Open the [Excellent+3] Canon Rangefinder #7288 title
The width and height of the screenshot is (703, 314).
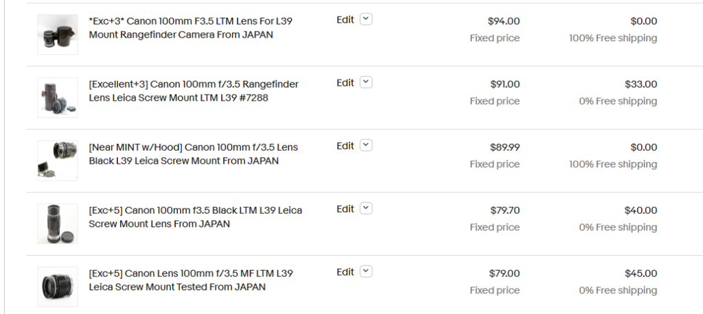(x=194, y=91)
